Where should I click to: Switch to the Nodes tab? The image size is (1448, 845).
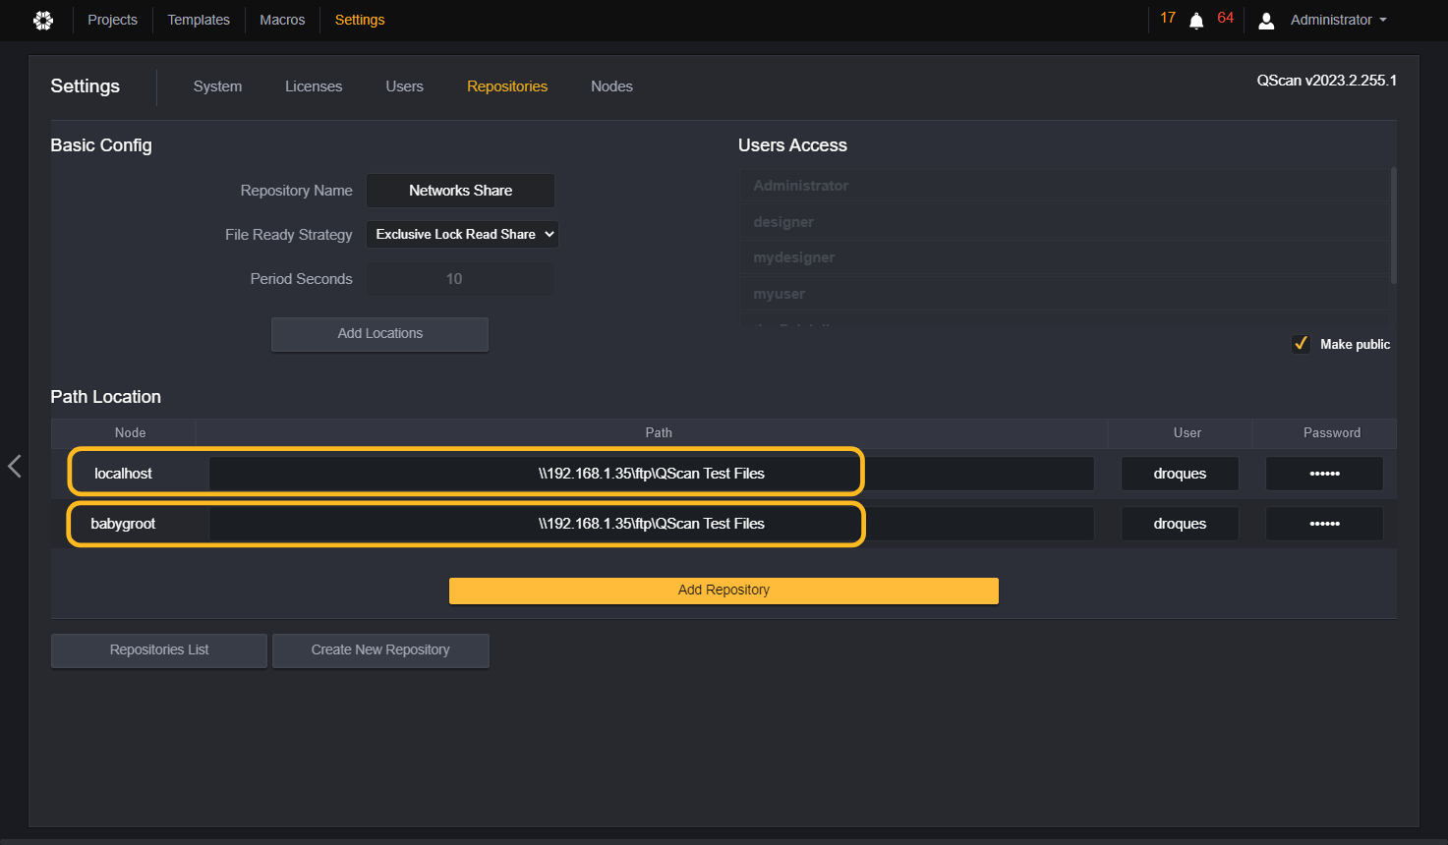611,86
